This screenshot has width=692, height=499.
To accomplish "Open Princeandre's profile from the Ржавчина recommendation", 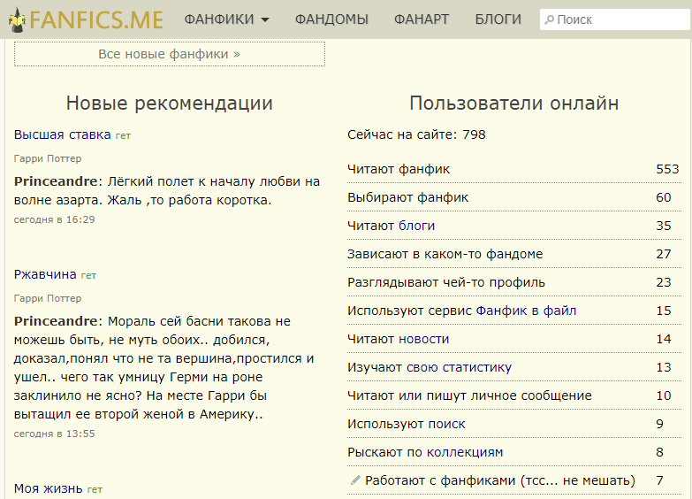I will (55, 321).
